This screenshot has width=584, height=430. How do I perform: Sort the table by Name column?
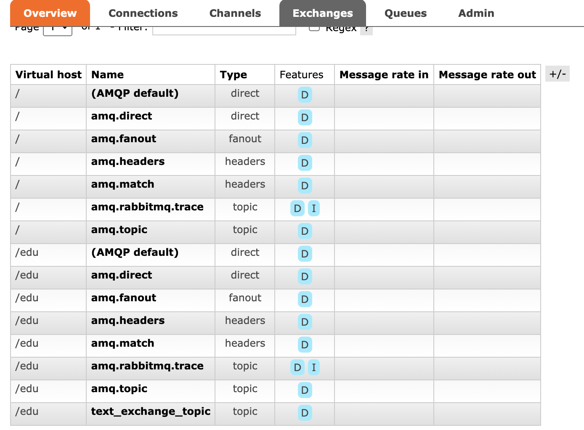(107, 75)
